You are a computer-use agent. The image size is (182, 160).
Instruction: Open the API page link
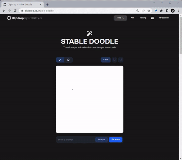click(x=132, y=18)
